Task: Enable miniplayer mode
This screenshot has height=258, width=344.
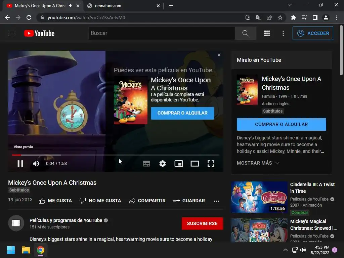Action: coord(179,164)
